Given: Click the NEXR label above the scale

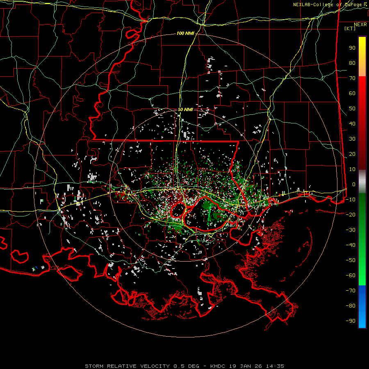Looking at the screenshot, I should (x=360, y=25).
